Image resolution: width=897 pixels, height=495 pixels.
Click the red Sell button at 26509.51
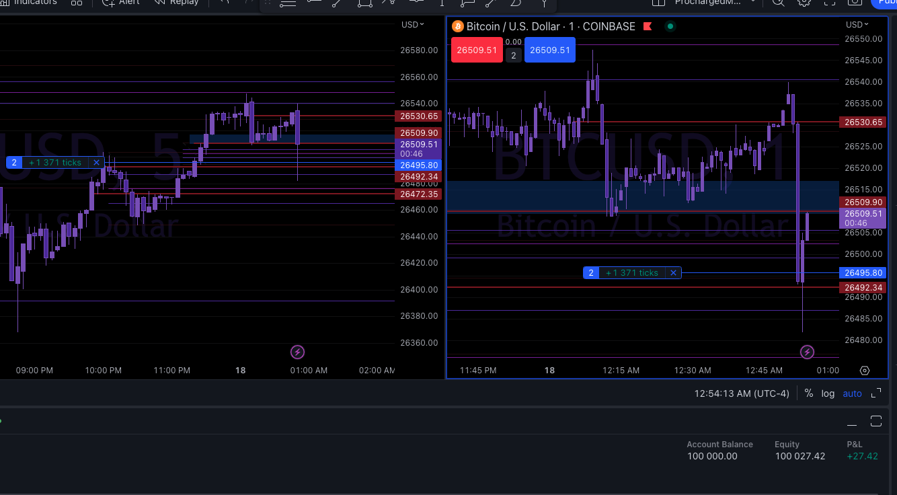point(477,50)
